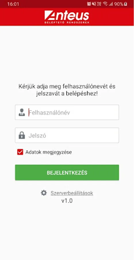Image resolution: width=134 pixels, height=260 pixels.
Task: Tap the Wi-Fi icon in status bar
Action: coord(105,4)
